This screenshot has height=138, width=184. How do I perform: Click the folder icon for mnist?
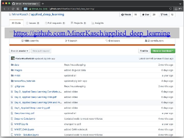[x=12, y=75]
